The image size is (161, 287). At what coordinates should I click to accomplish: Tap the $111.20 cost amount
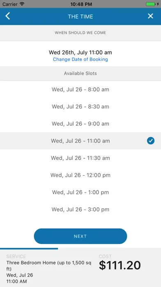[x=120, y=265]
